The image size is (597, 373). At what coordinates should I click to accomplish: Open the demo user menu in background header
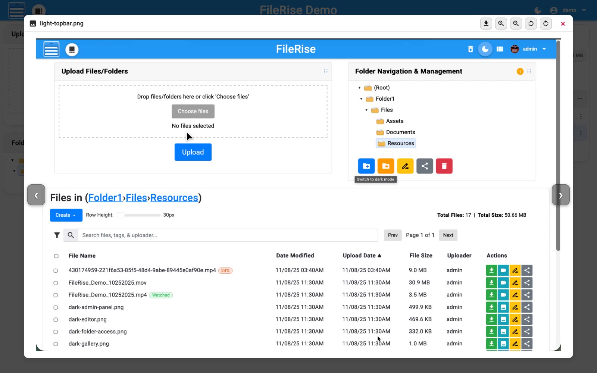point(570,10)
